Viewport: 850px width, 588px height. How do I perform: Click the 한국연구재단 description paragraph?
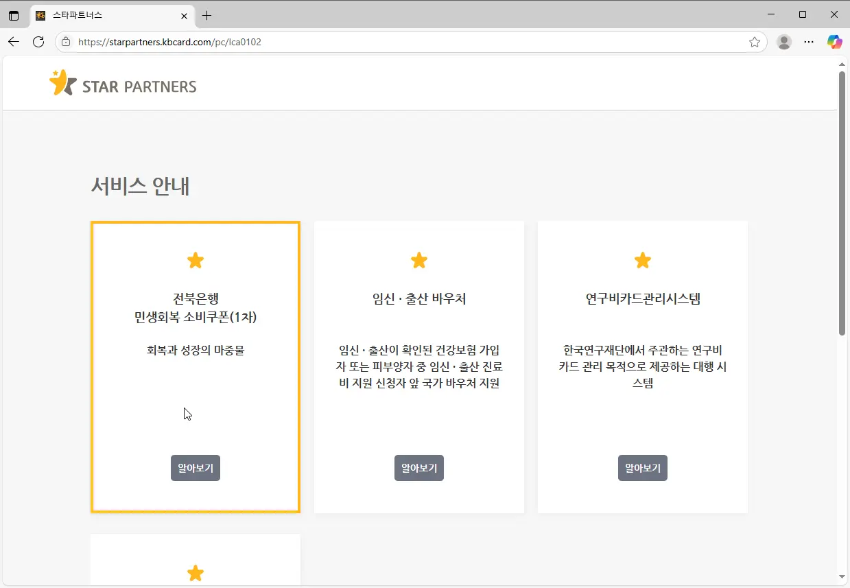643,366
